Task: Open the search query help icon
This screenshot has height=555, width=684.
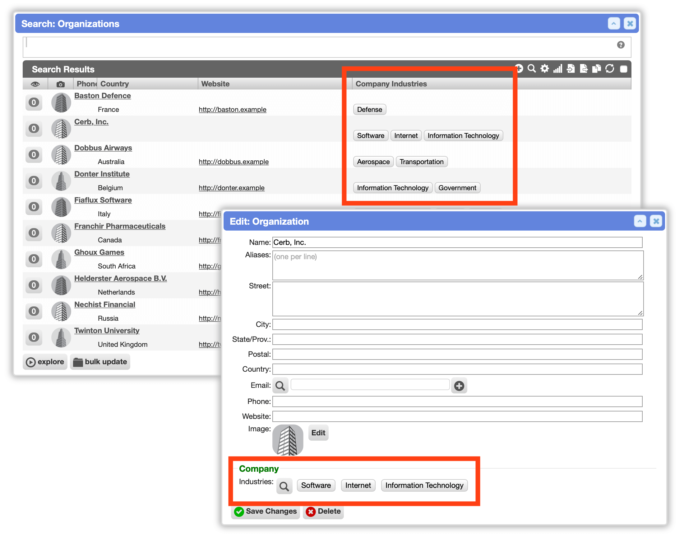Action: click(x=621, y=45)
